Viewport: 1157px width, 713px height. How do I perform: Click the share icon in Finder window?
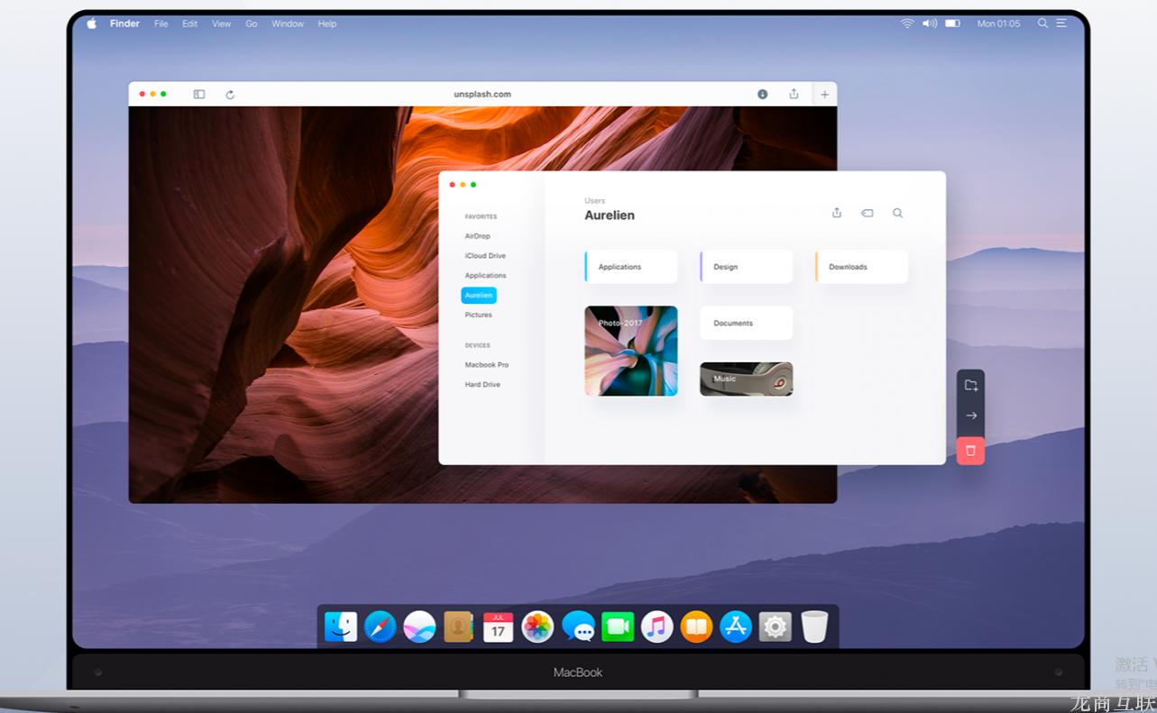(837, 214)
